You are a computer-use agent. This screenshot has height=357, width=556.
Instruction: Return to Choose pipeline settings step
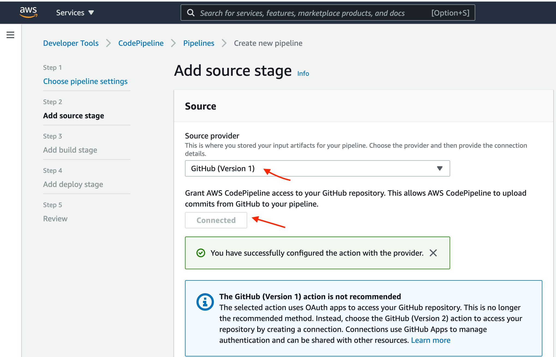point(85,81)
